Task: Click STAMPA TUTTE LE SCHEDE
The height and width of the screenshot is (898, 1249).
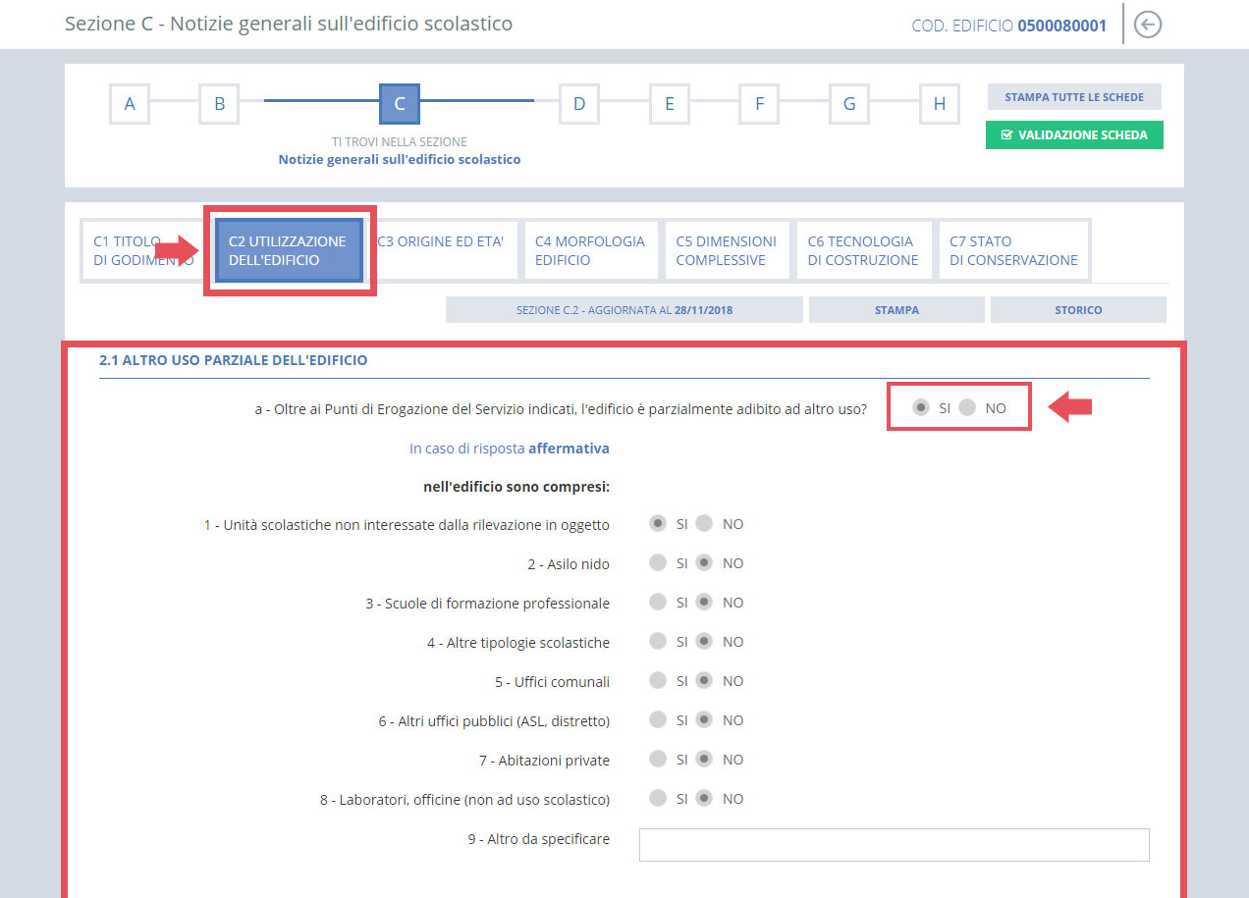Action: click(1074, 96)
